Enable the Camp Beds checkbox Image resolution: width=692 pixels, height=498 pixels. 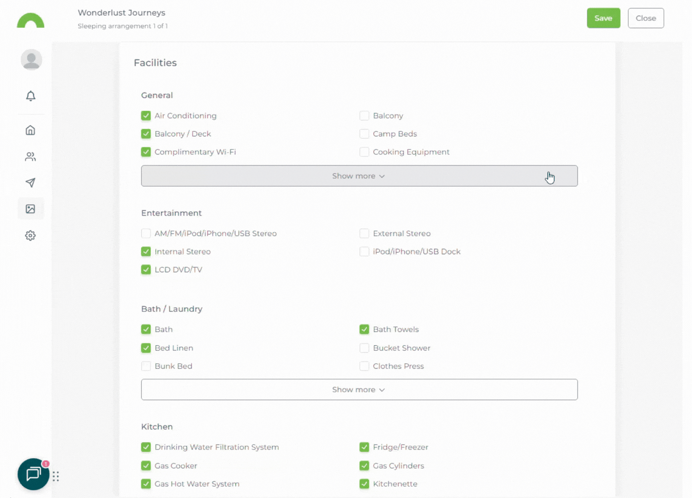tap(364, 134)
